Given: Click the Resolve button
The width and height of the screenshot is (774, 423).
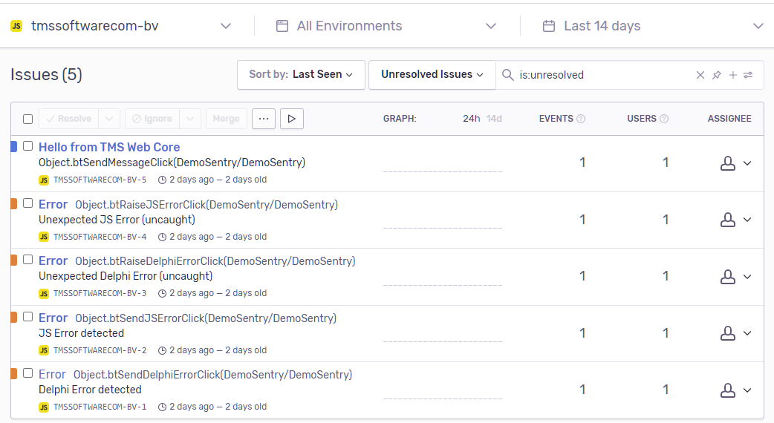Looking at the screenshot, I should tap(68, 119).
